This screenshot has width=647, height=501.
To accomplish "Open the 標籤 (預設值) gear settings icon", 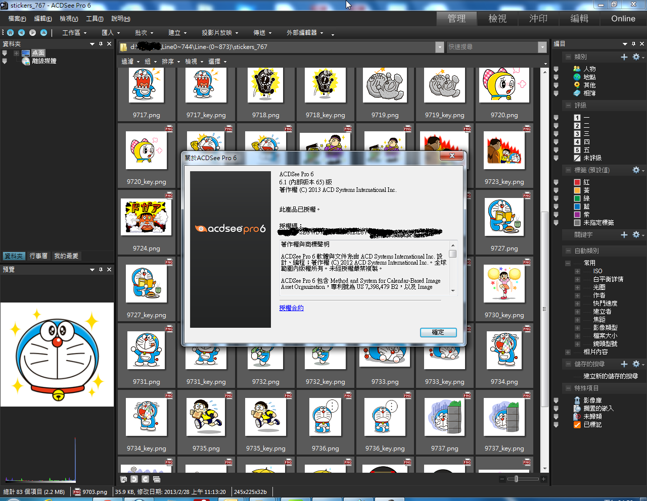I will pyautogui.click(x=636, y=170).
